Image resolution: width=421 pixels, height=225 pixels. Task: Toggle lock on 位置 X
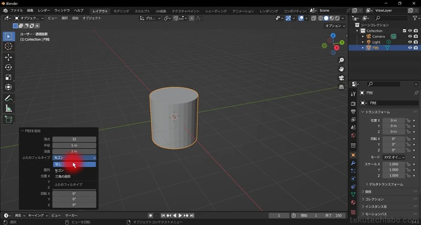(x=408, y=120)
